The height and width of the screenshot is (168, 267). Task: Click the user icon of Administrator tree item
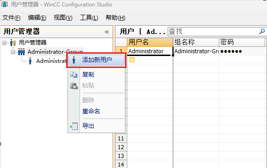click(30, 61)
